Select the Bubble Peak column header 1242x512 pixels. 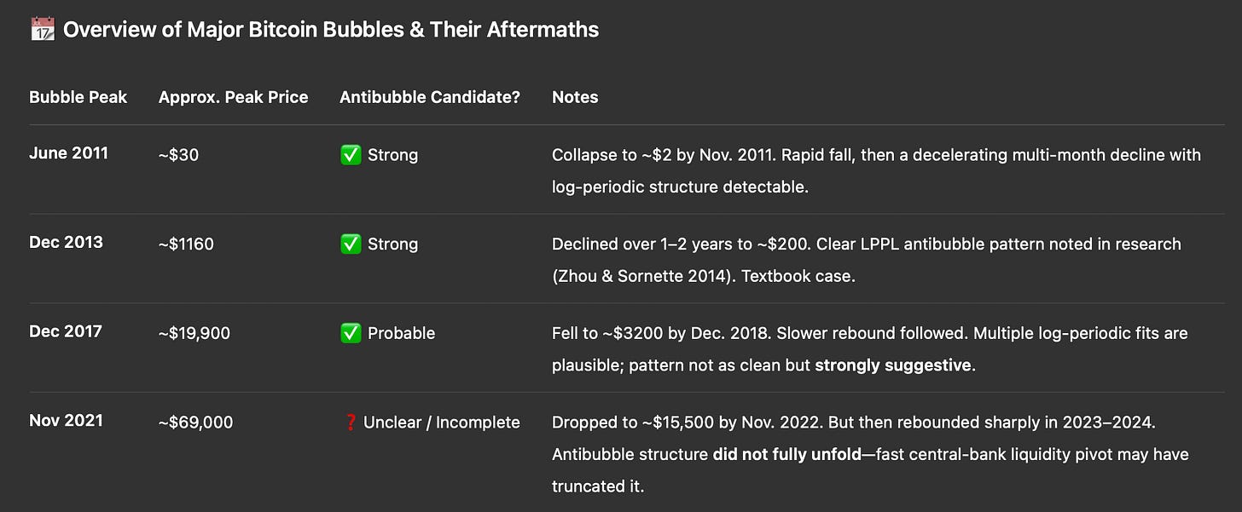(x=78, y=97)
